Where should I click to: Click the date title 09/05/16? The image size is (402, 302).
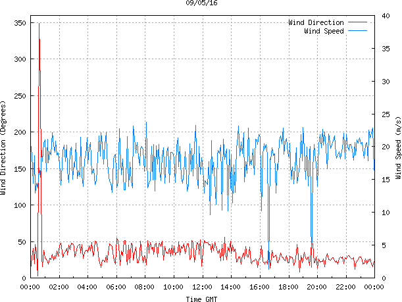click(201, 3)
